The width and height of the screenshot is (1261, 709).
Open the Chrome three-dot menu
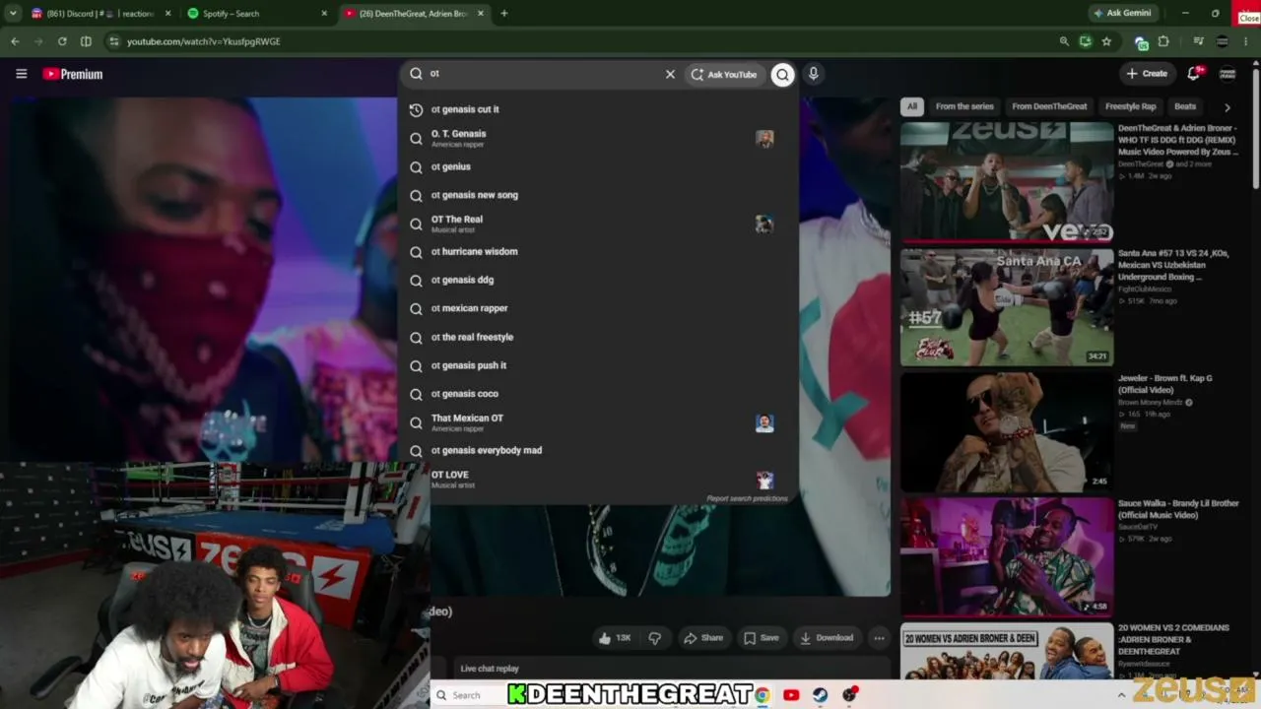(x=1247, y=41)
